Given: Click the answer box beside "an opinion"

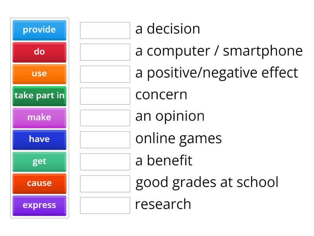Looking at the screenshot, I should point(105,118).
